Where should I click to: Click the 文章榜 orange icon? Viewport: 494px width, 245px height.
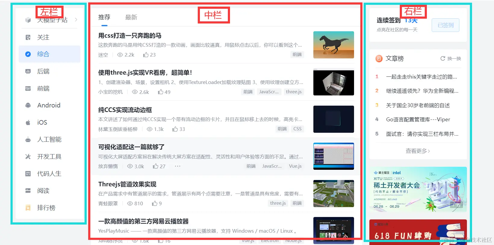pos(379,59)
